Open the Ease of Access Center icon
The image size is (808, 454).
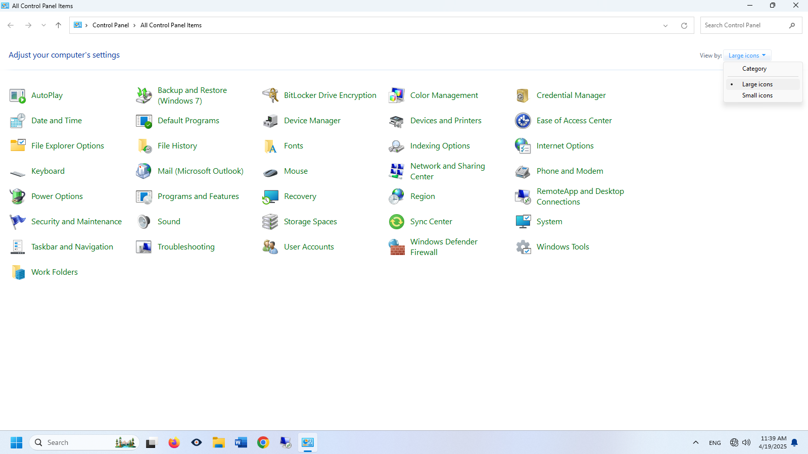pyautogui.click(x=523, y=121)
